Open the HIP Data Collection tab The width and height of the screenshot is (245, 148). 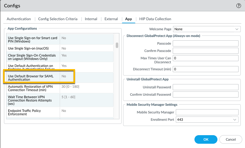(x=155, y=19)
